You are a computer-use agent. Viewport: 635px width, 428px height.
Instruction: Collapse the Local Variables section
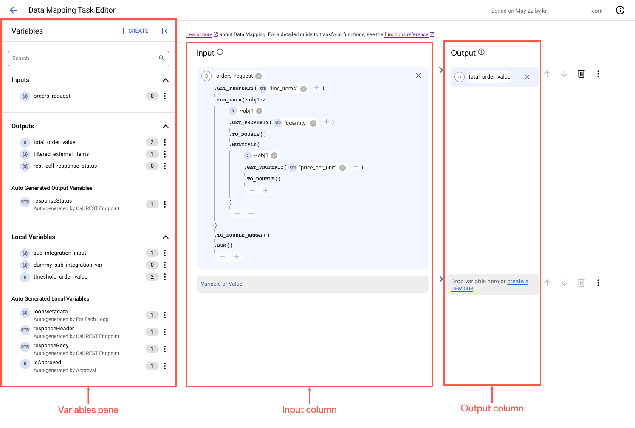[165, 237]
